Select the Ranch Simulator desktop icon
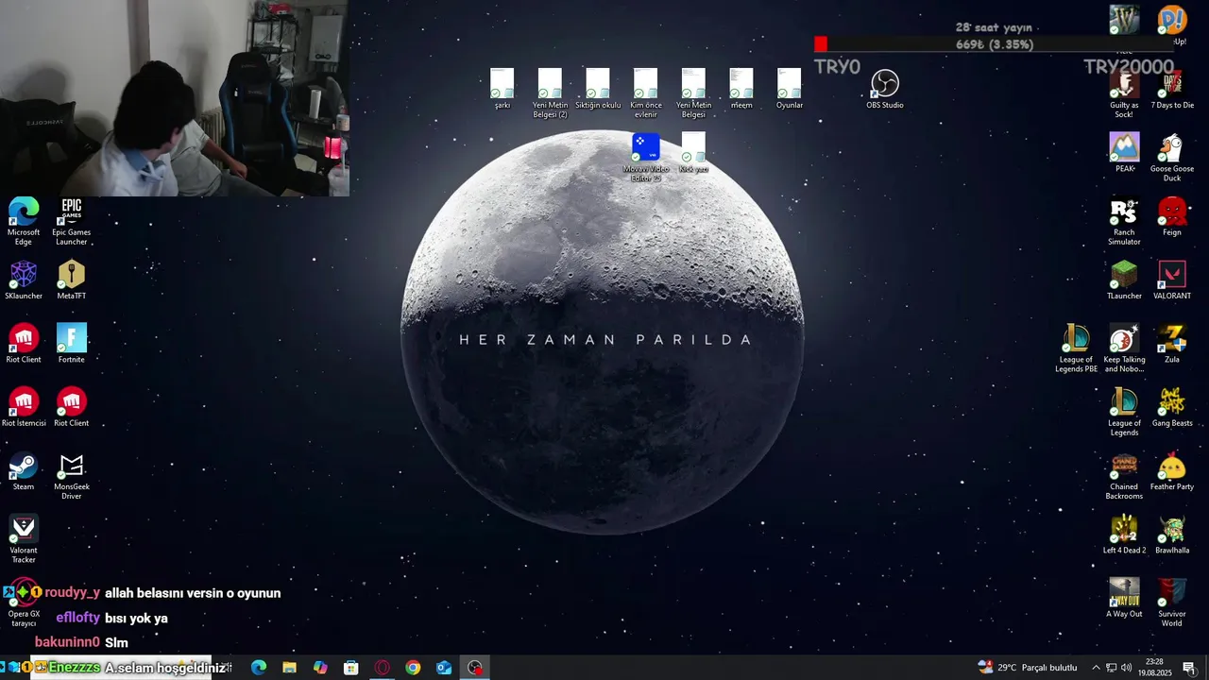Screen dimensions: 1209x680 [1124, 221]
